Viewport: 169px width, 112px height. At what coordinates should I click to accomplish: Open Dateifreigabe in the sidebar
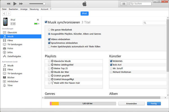tap(21, 56)
